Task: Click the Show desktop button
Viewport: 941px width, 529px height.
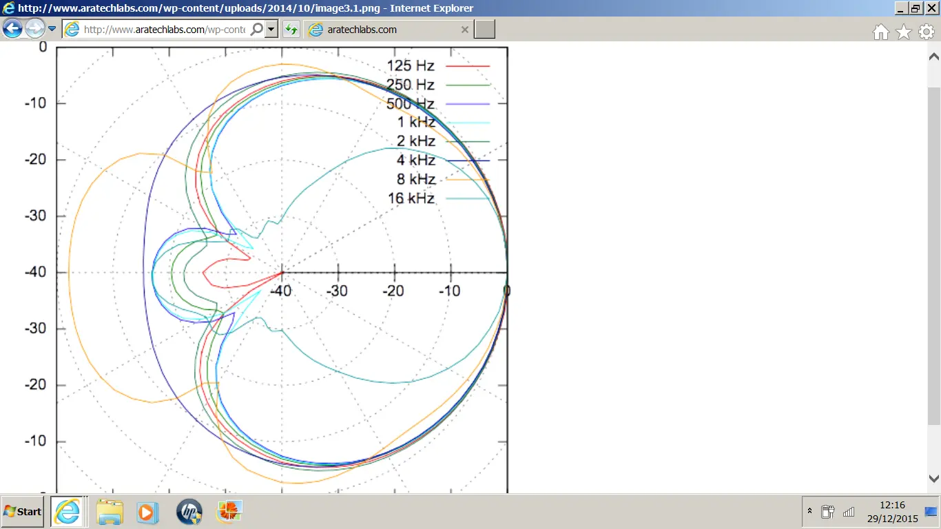Action: coord(931,512)
